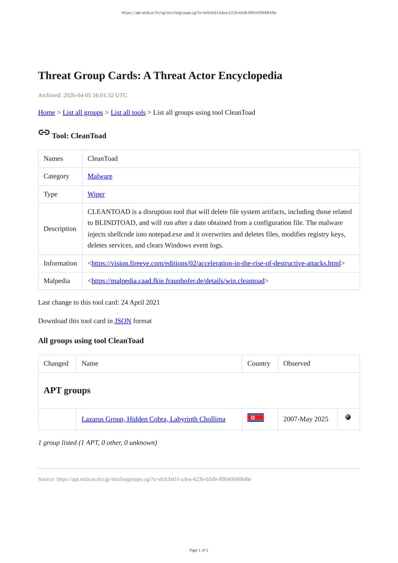This screenshot has height=563, width=398.
Task: Go to List all groups breadcrumb
Action: [83, 113]
